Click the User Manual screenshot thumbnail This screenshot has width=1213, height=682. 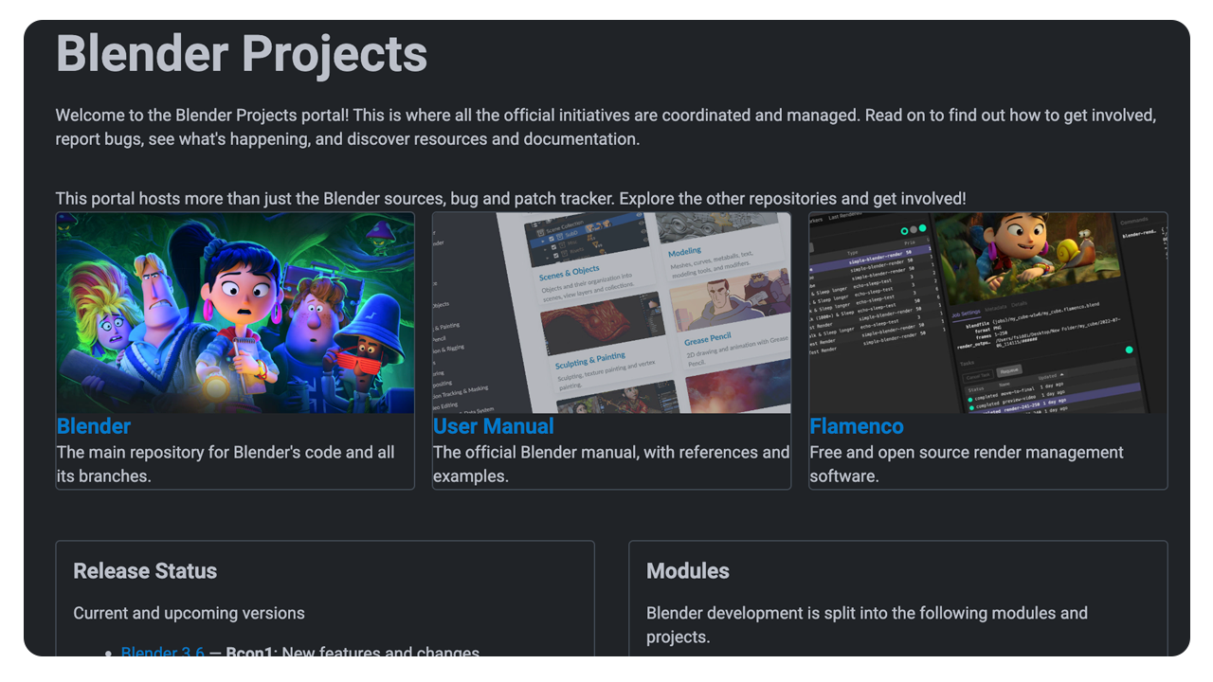(611, 313)
